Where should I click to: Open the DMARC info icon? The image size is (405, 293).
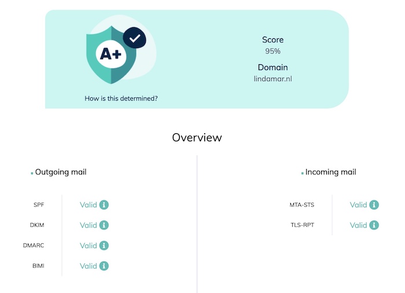(x=104, y=246)
